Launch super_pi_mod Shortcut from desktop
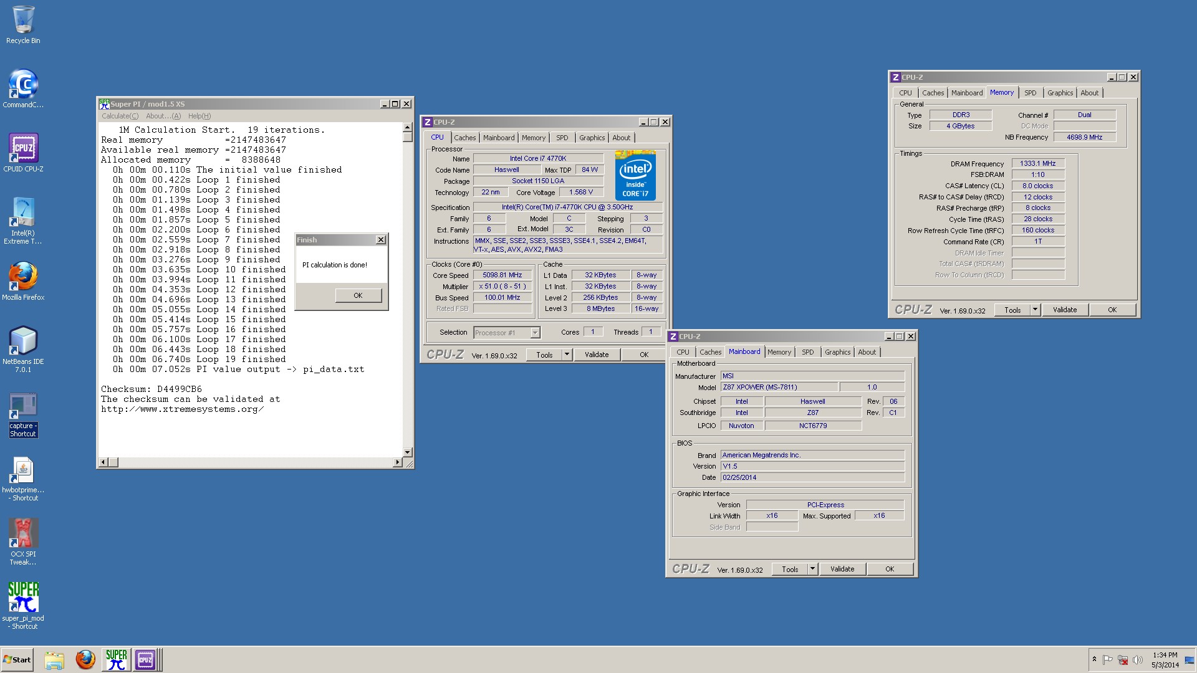1197x673 pixels. coord(23,606)
